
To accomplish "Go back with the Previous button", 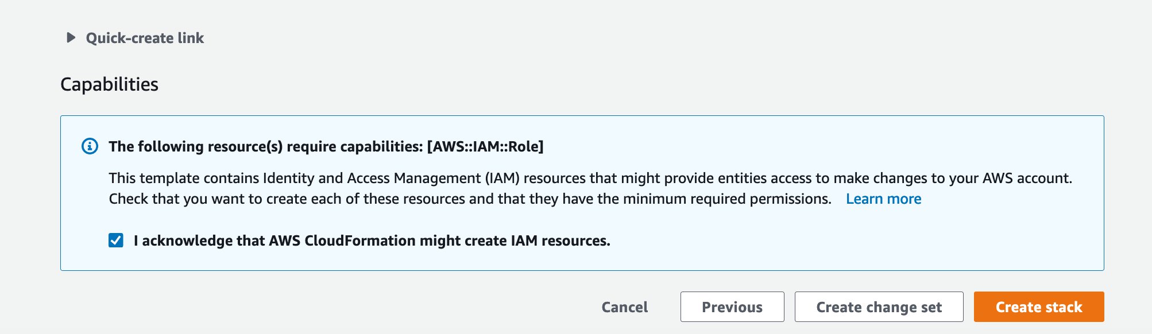I will point(732,307).
